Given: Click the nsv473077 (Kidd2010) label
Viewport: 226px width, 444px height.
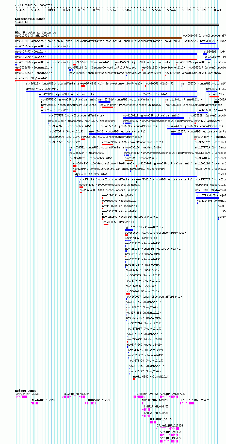Looking at the screenshot, I should pyautogui.click(x=100, y=121).
